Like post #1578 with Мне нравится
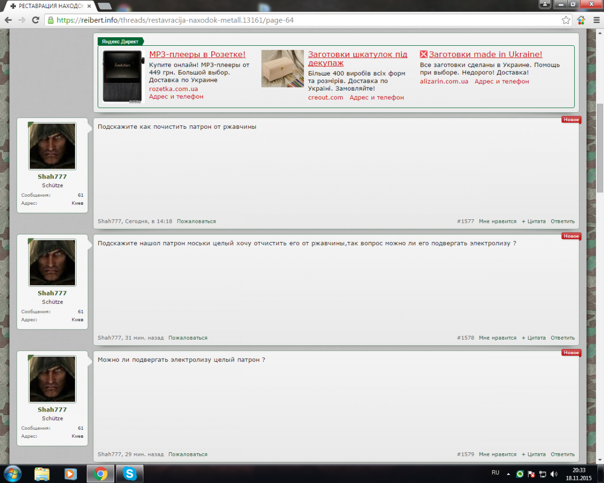 pos(498,338)
